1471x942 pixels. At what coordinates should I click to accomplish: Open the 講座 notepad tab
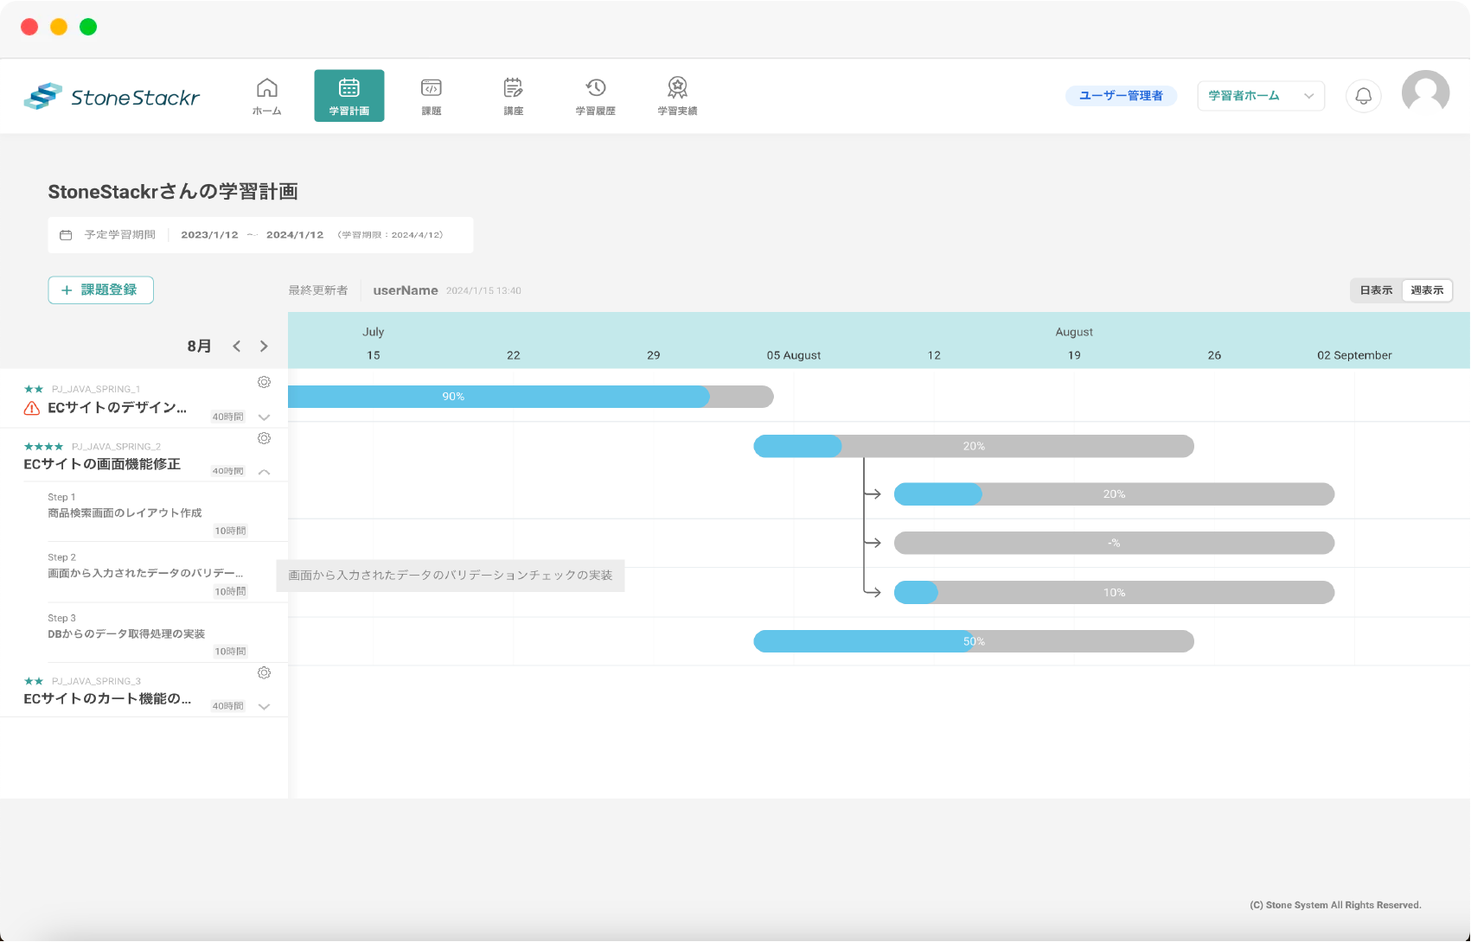514,96
